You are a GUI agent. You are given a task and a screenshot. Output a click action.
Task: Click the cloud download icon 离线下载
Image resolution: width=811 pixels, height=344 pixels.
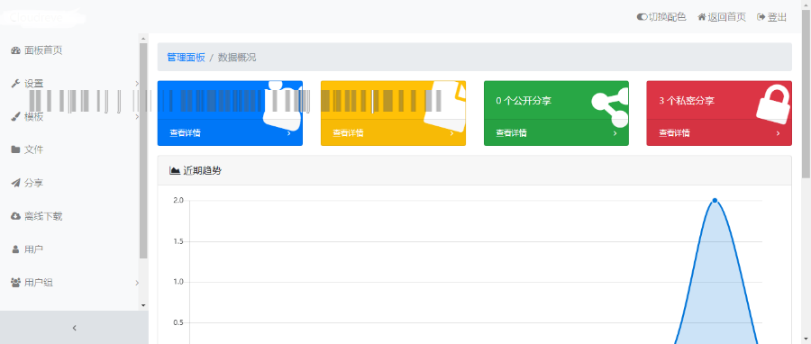tap(15, 216)
